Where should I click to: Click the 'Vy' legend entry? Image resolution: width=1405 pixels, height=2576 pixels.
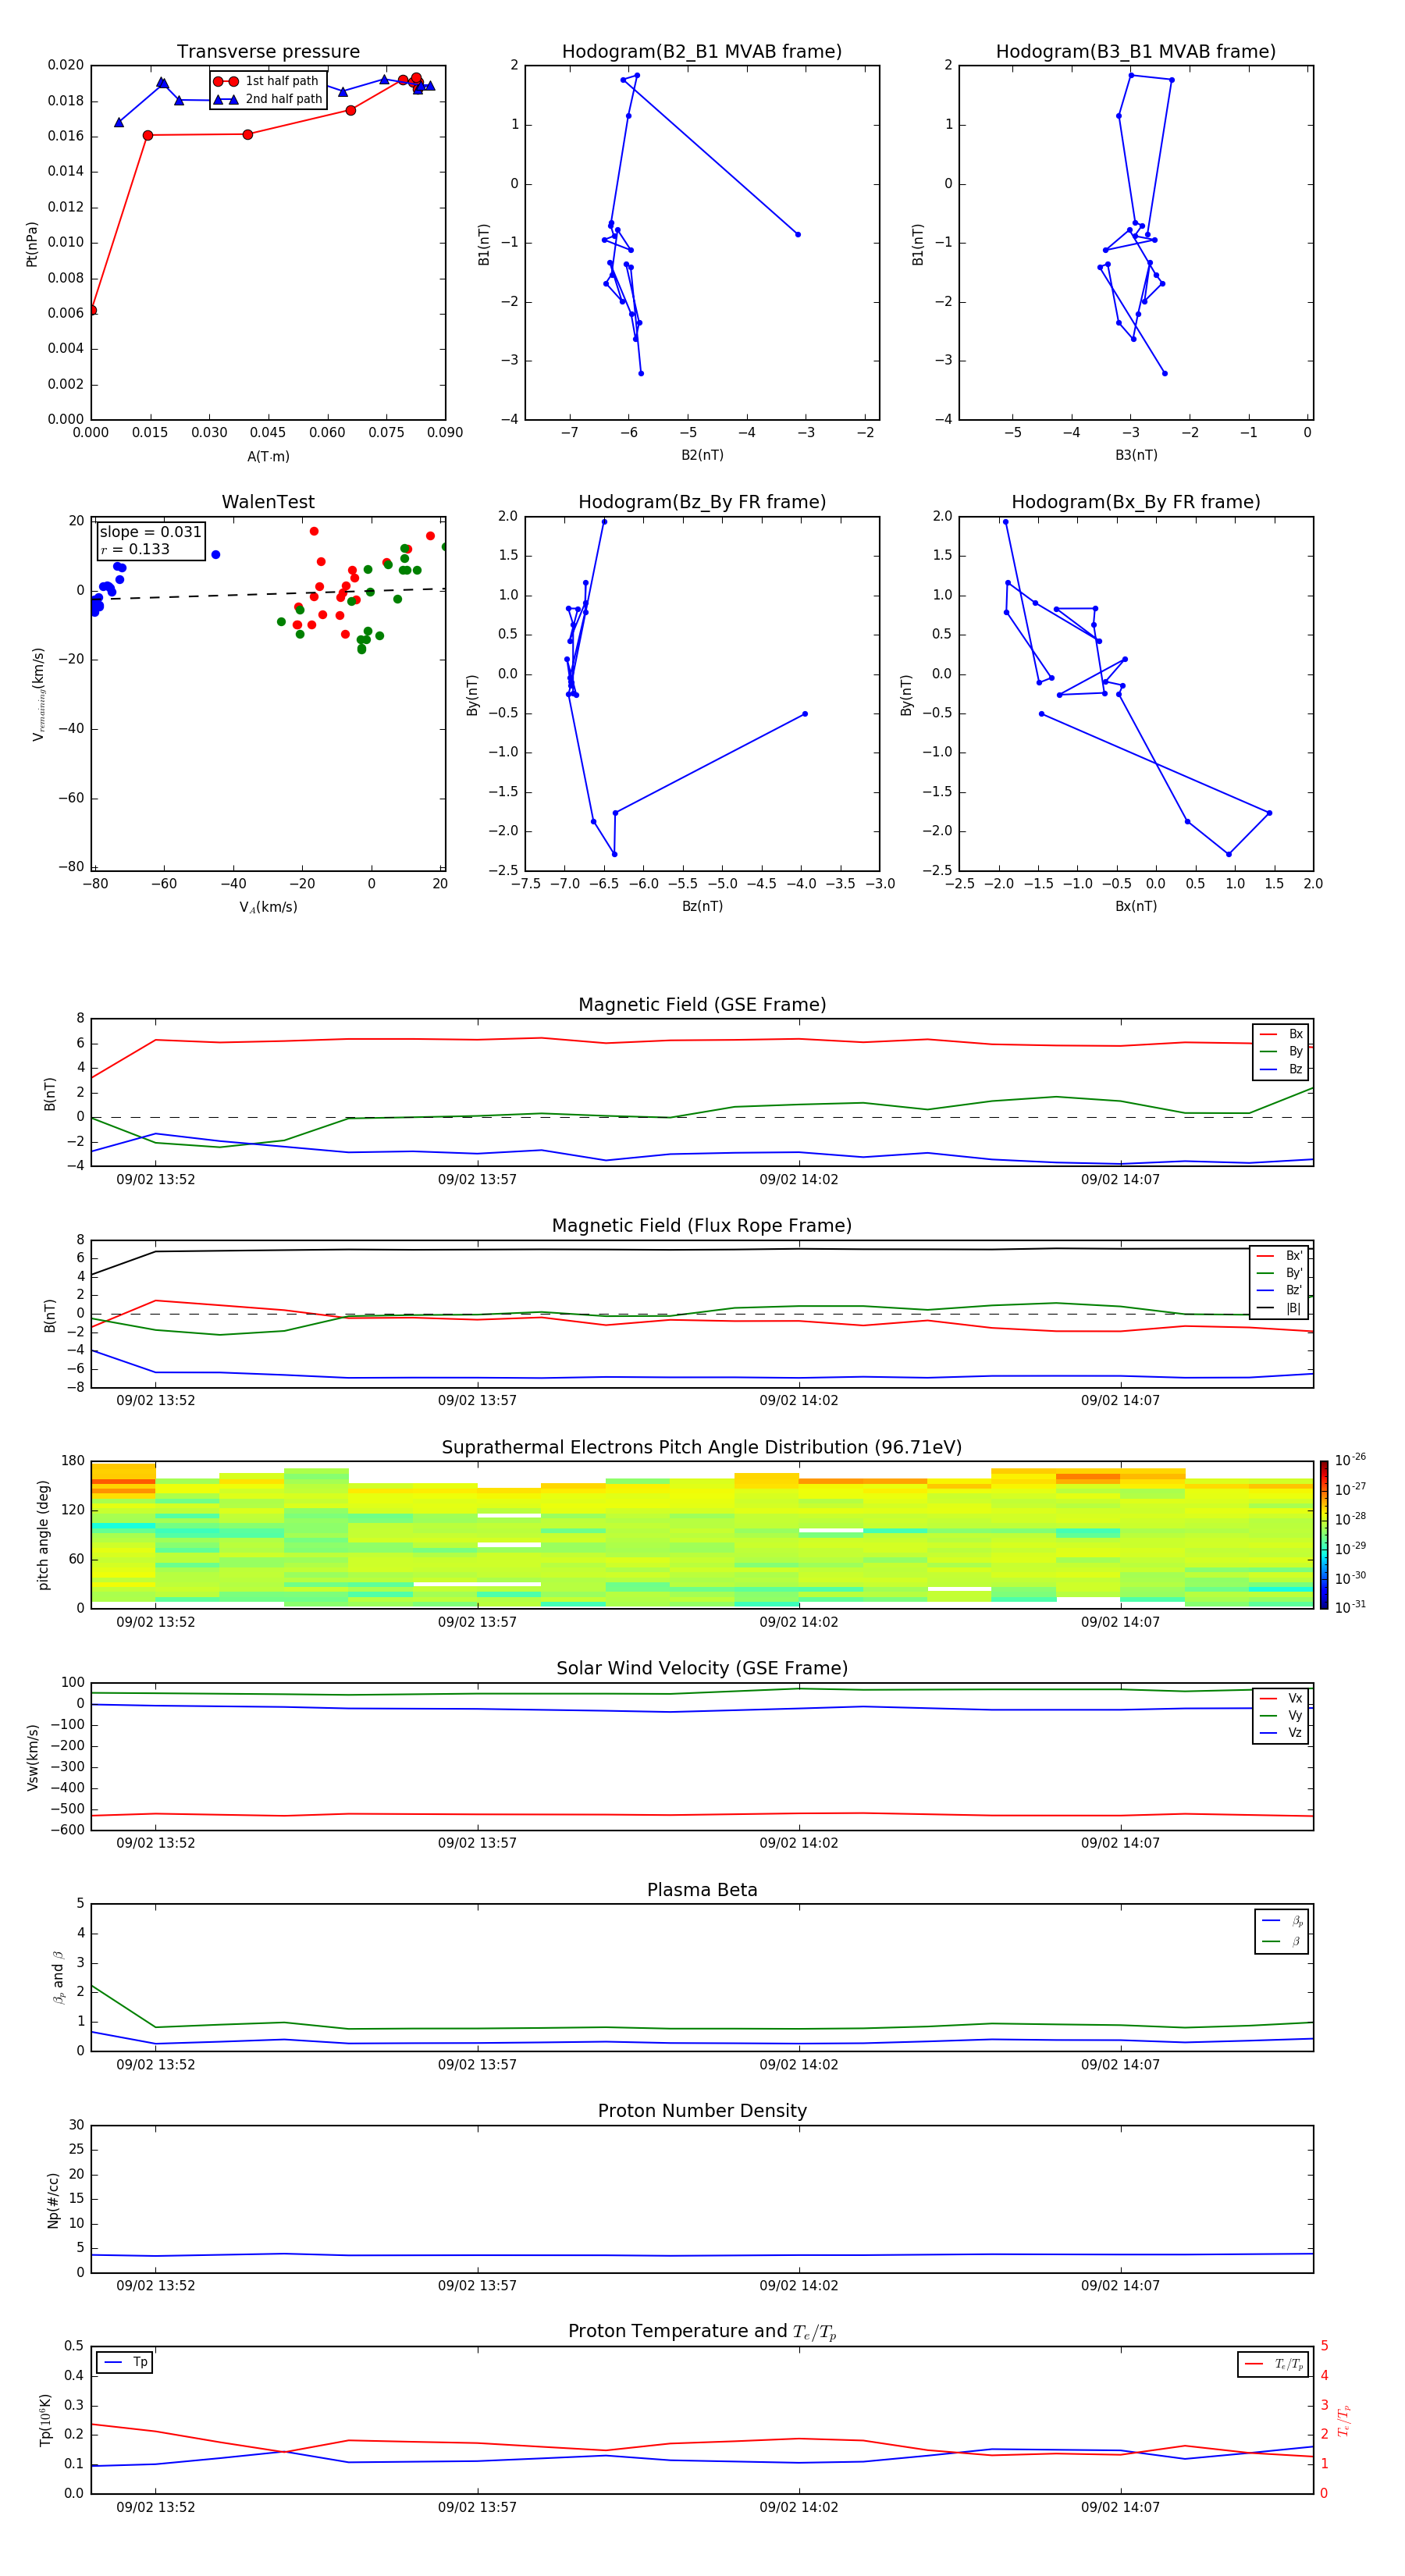click(x=1281, y=1715)
